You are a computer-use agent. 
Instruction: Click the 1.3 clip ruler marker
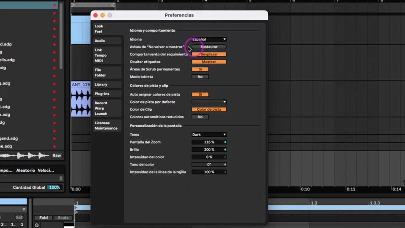coord(314,203)
